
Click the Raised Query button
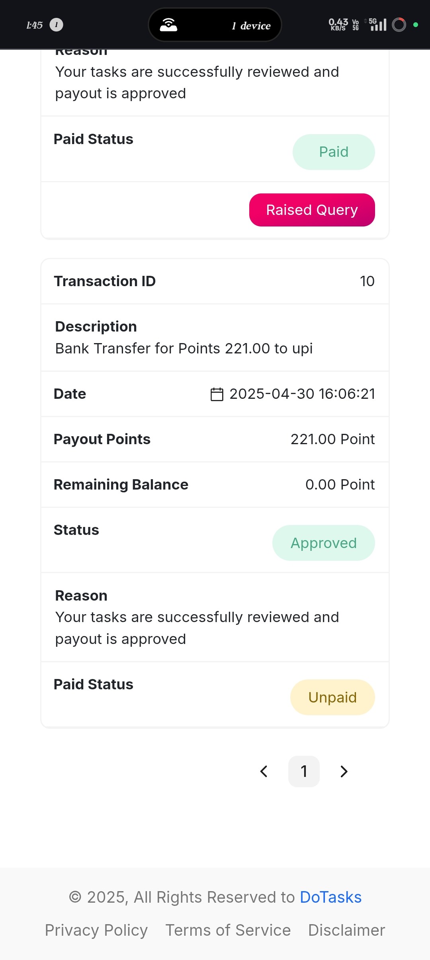coord(312,210)
